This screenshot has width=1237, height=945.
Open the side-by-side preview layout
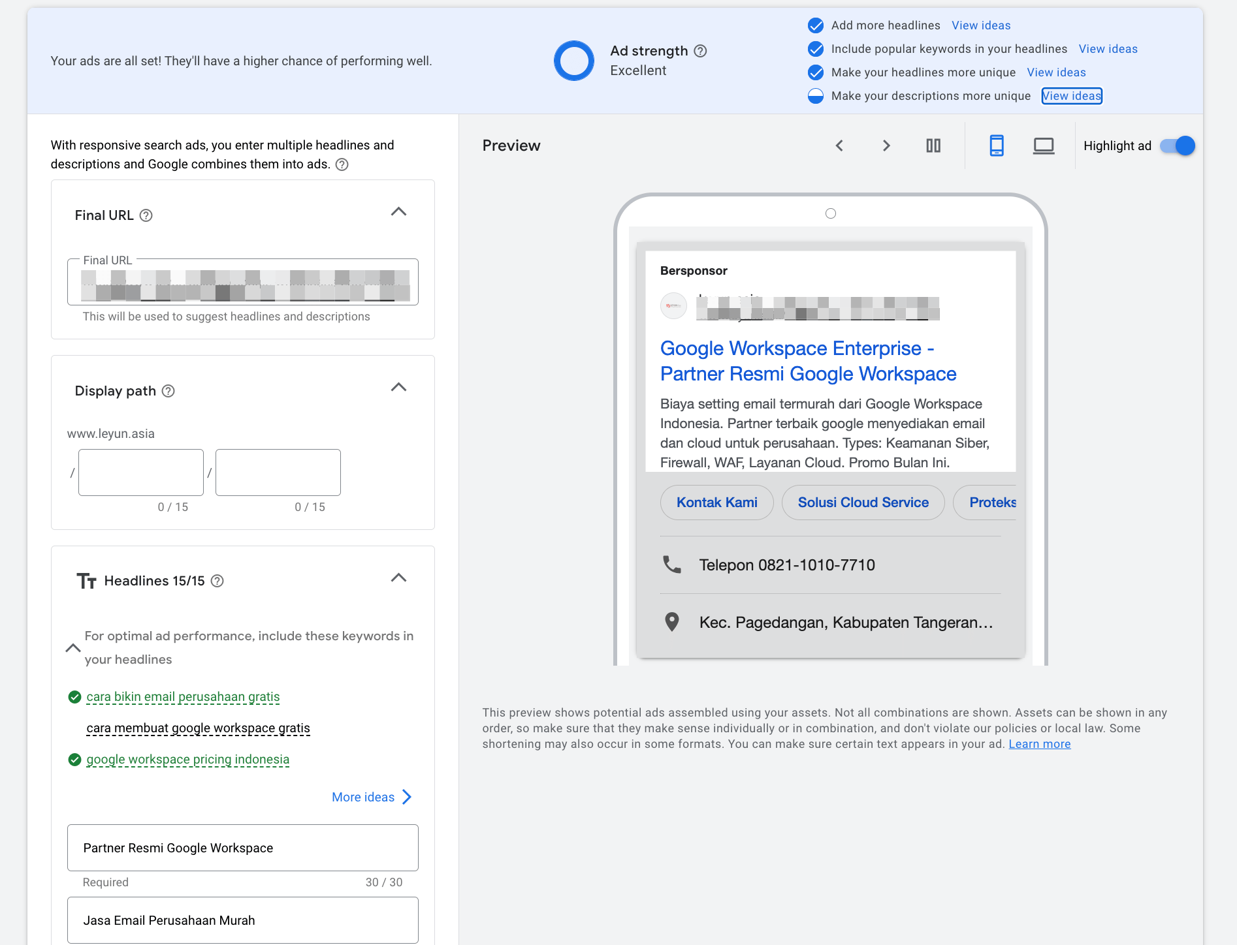point(933,146)
